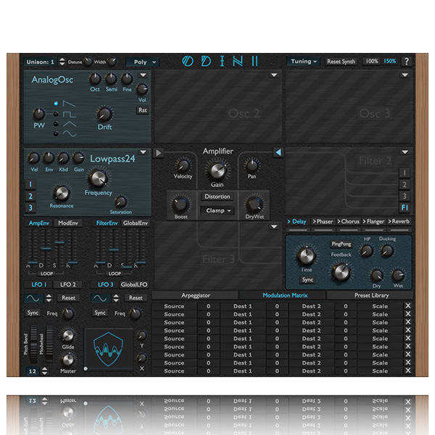
Task: Click the Reset Synth button
Action: tap(341, 62)
